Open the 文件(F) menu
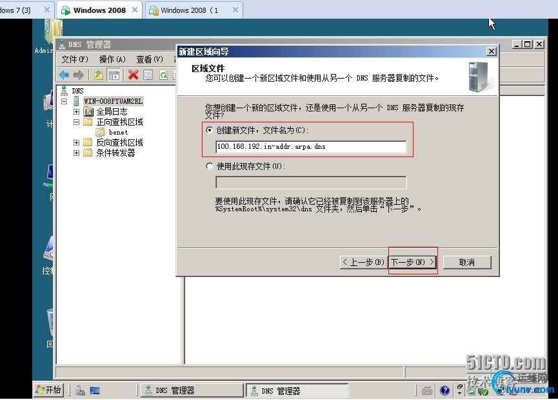Screen dimensions: 558x400 point(75,59)
